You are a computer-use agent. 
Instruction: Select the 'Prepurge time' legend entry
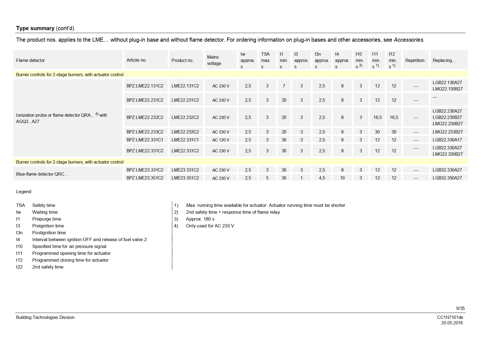click(x=47, y=219)
